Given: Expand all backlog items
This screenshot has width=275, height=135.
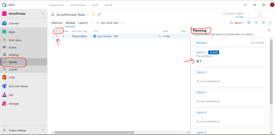Looking at the screenshot, I should coord(56,31).
